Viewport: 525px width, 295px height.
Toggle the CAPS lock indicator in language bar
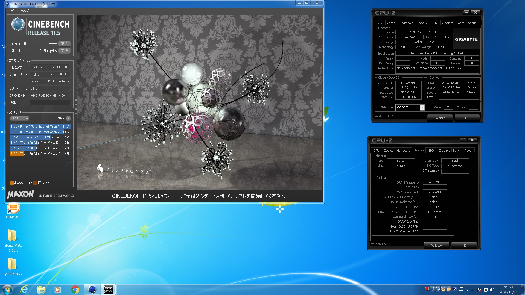(462, 287)
